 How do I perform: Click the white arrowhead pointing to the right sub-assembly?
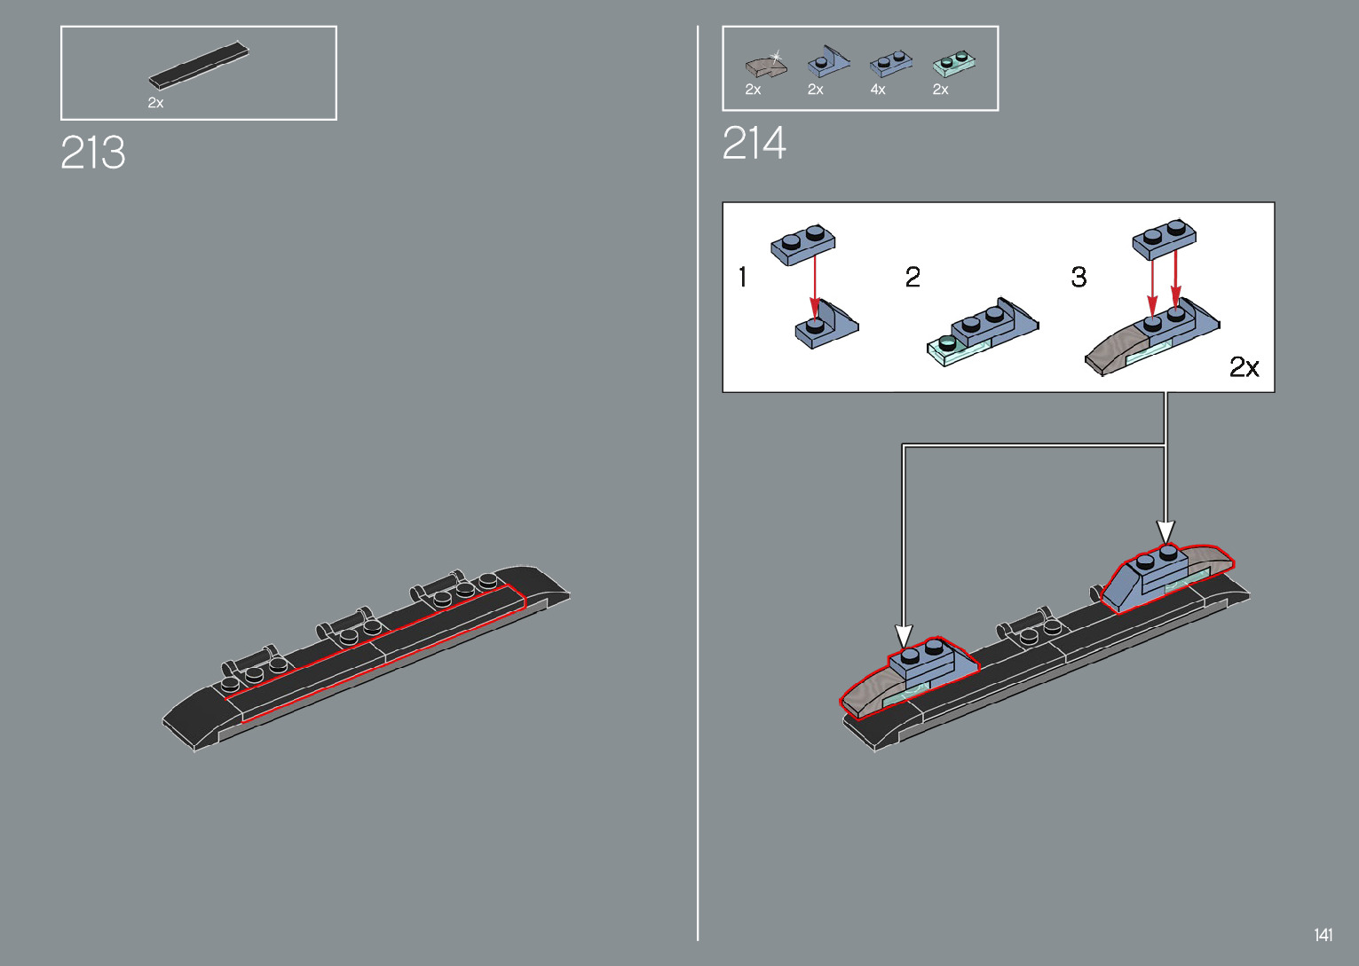tap(1165, 530)
